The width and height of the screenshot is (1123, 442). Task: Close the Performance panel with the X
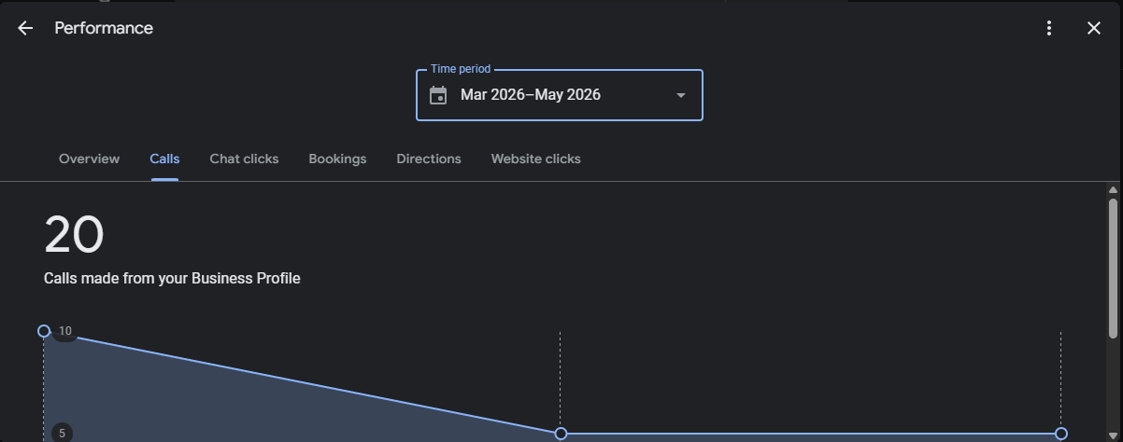coord(1094,28)
